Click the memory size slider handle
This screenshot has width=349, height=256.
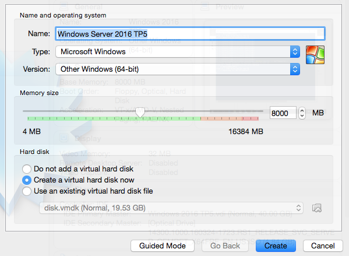[140, 113]
